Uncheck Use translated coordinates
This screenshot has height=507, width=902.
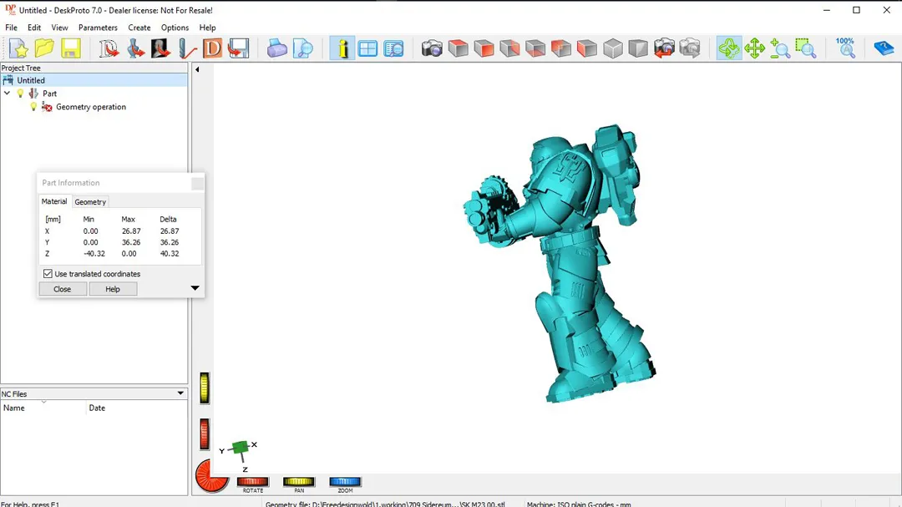coord(48,274)
